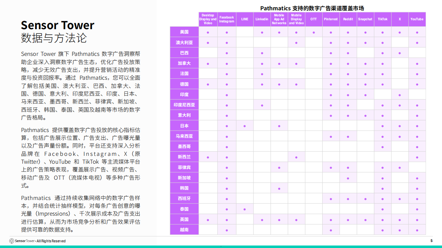Viewport: 442px width, 248px height.
Task: Select the "泰国" row label
Action: point(184,209)
